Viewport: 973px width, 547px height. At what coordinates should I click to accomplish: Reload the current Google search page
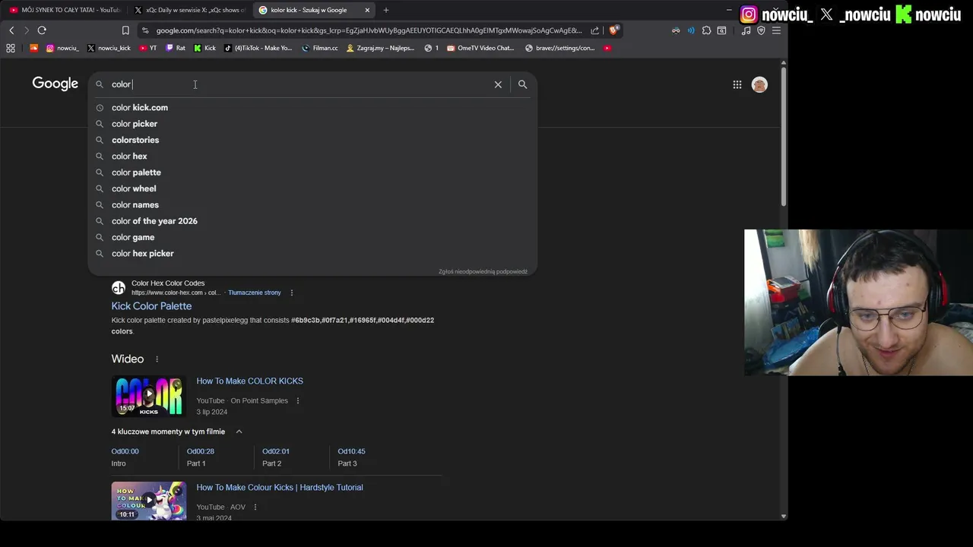42,30
